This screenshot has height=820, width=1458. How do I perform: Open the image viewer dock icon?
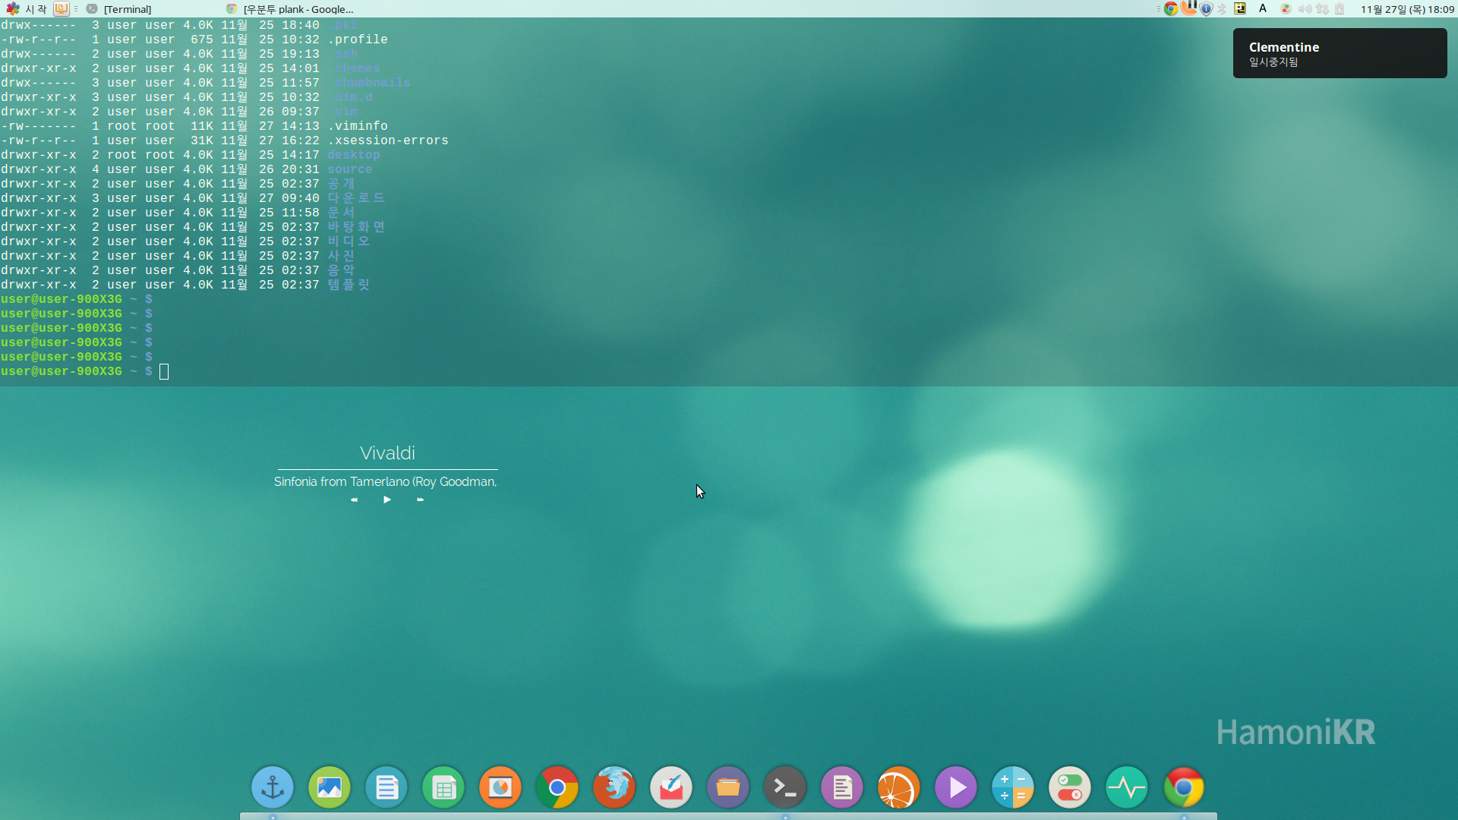click(x=329, y=787)
